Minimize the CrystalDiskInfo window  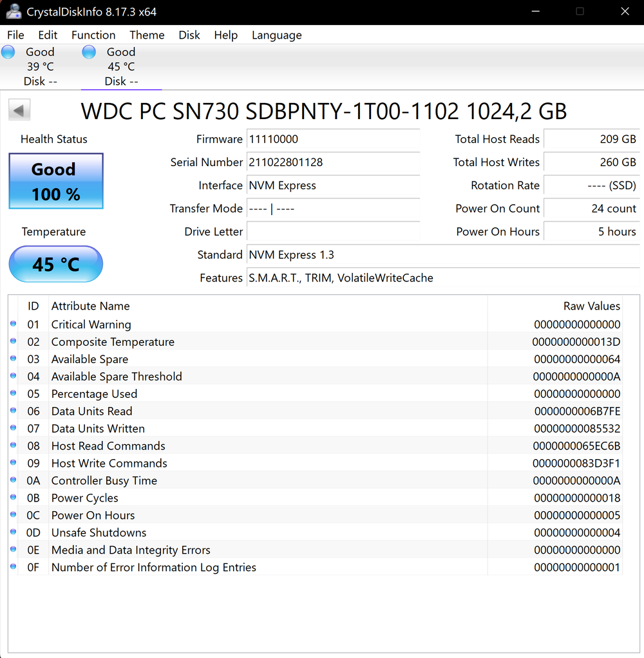point(535,12)
